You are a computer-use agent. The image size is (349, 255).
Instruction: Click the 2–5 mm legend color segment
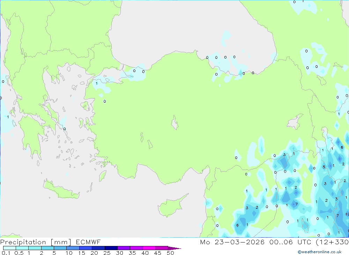click(x=47, y=248)
